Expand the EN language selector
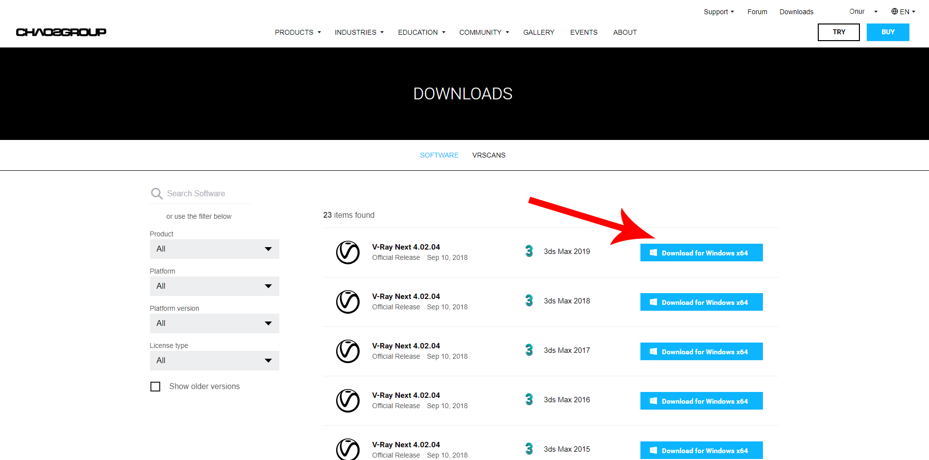Screen dimensions: 929x460 point(904,12)
